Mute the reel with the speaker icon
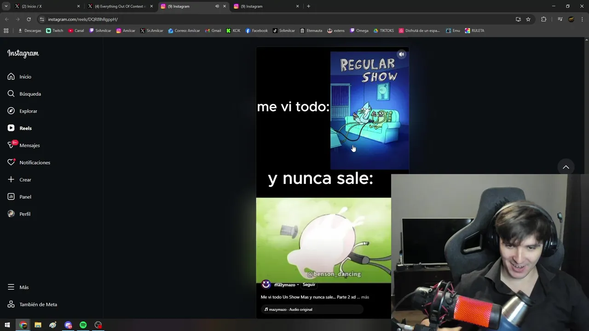The image size is (589, 331). tap(401, 54)
